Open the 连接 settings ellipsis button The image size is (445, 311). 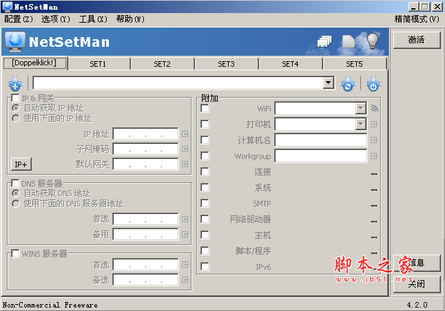(x=374, y=174)
